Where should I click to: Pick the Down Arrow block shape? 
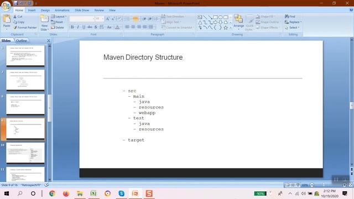(x=221, y=22)
